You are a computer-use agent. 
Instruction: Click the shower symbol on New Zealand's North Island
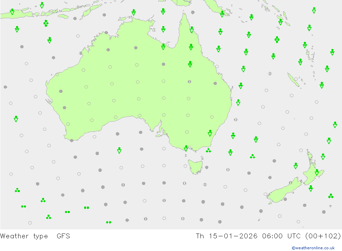pyautogui.click(x=317, y=172)
